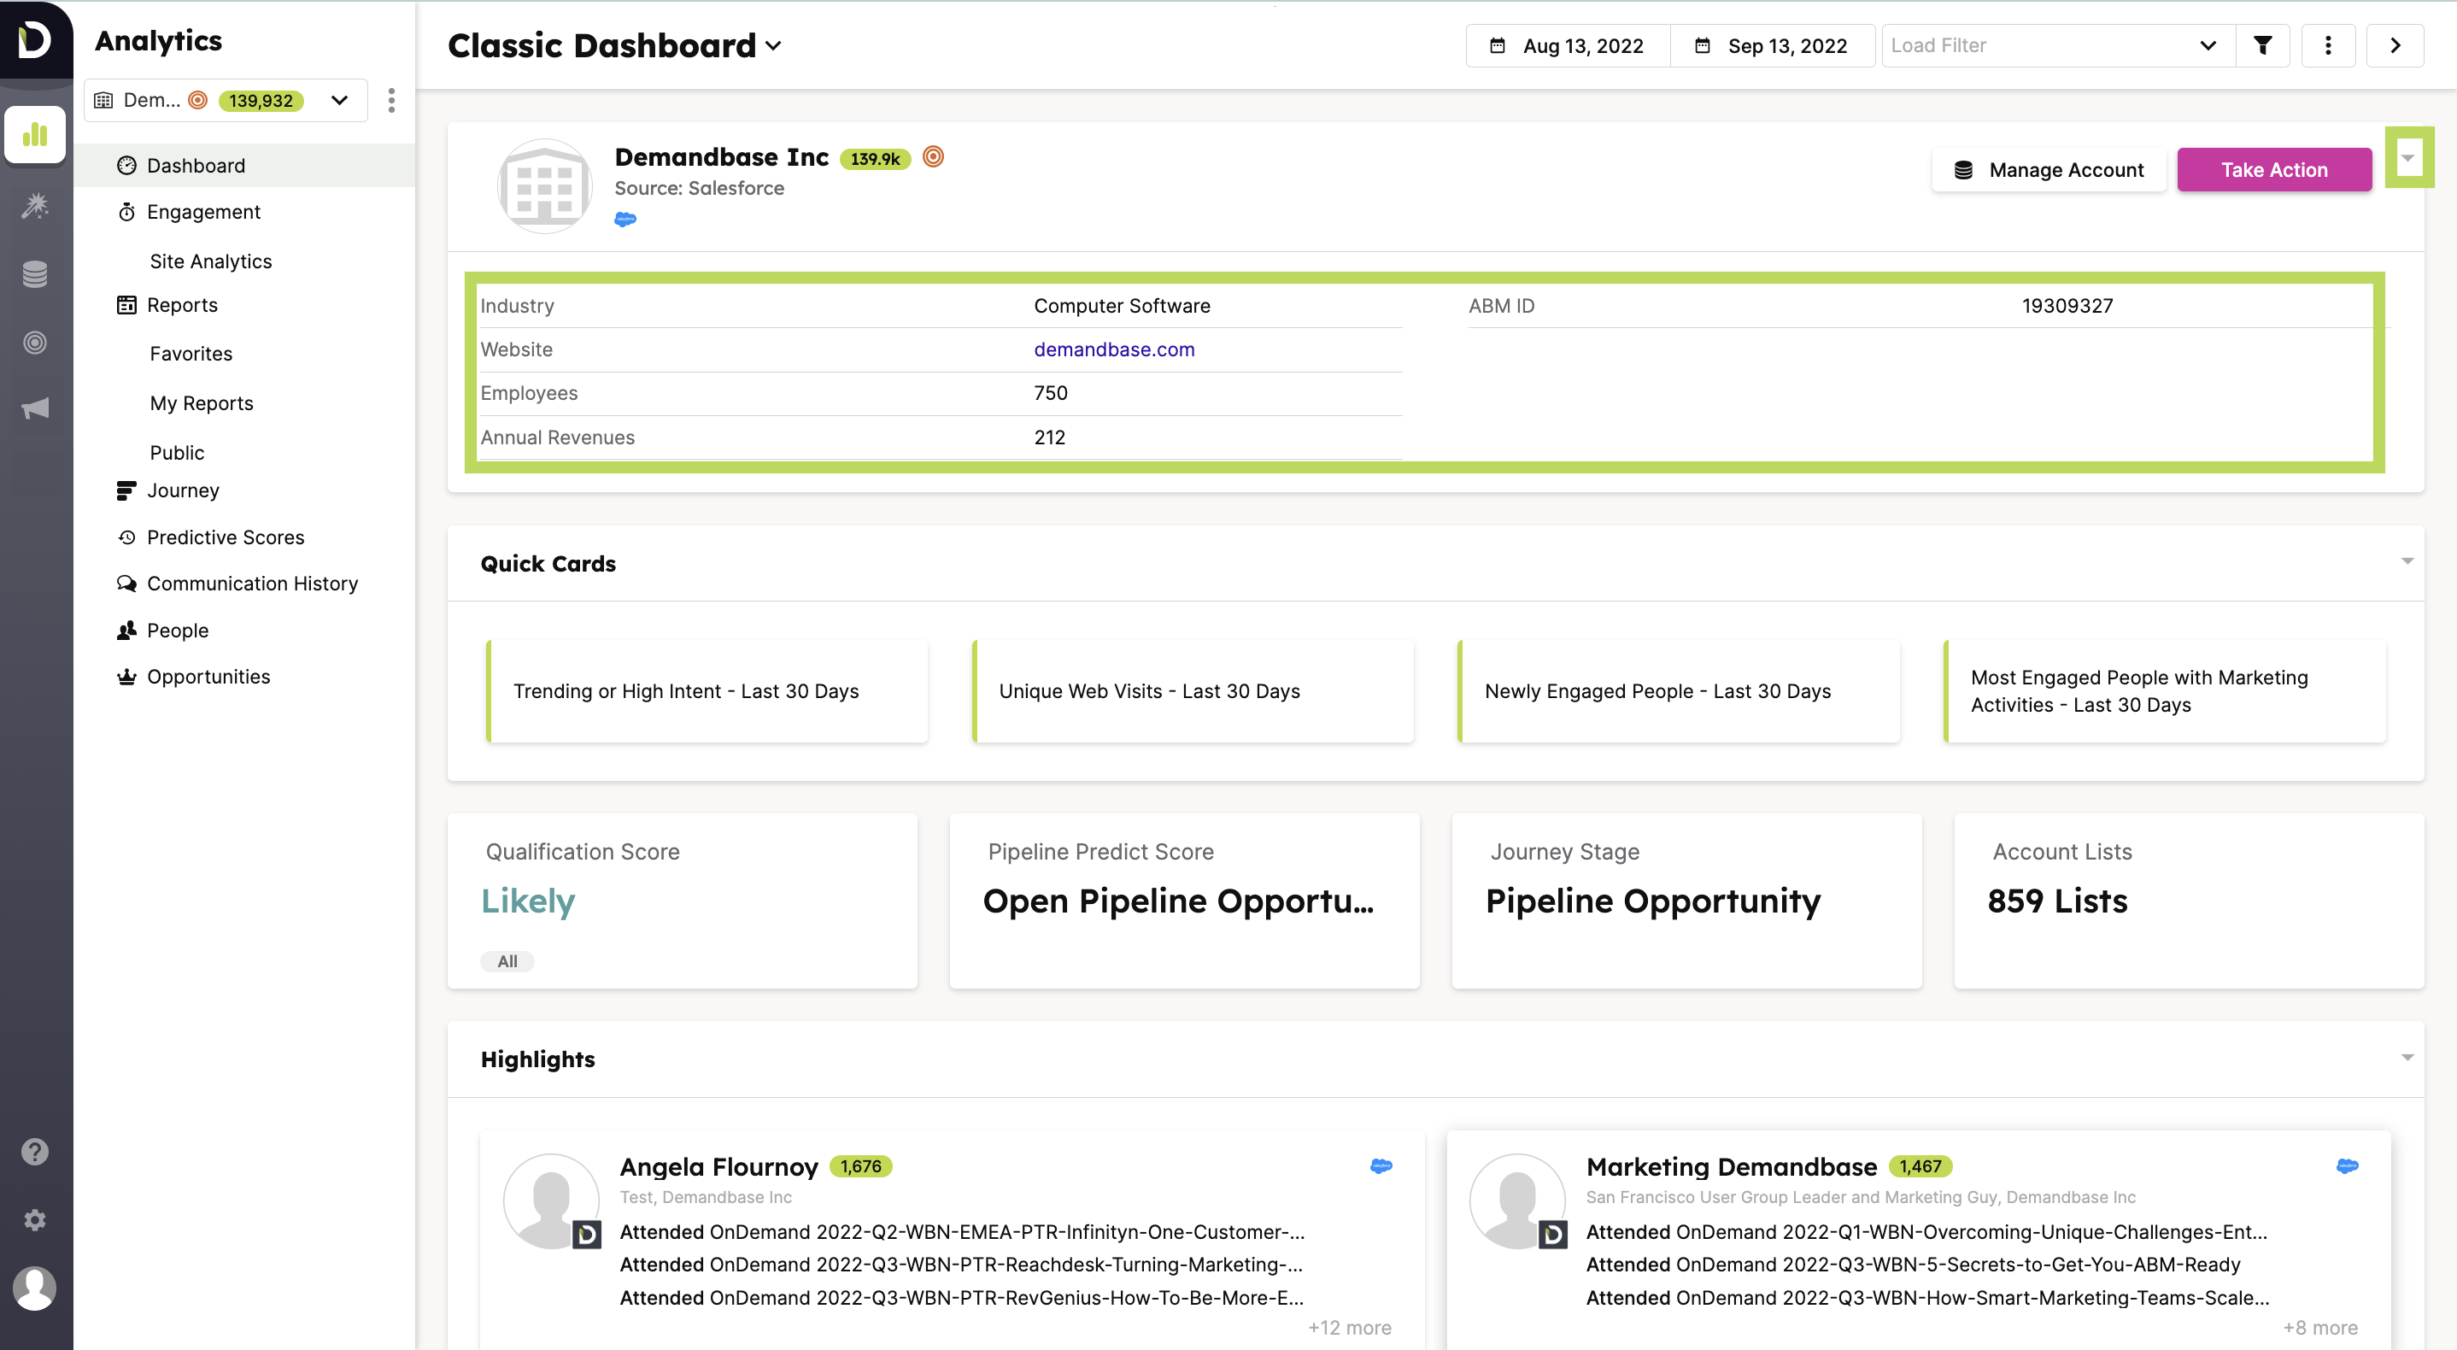This screenshot has width=2457, height=1350.
Task: Collapse the Highlights section arrow
Action: pos(2407,1057)
